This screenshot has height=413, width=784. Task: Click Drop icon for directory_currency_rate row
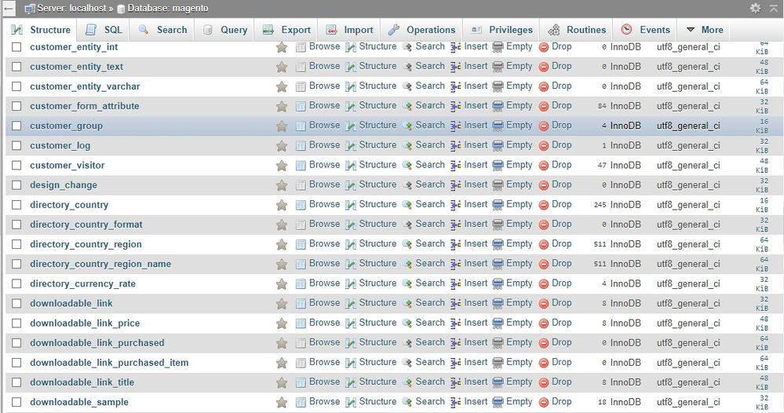[544, 283]
